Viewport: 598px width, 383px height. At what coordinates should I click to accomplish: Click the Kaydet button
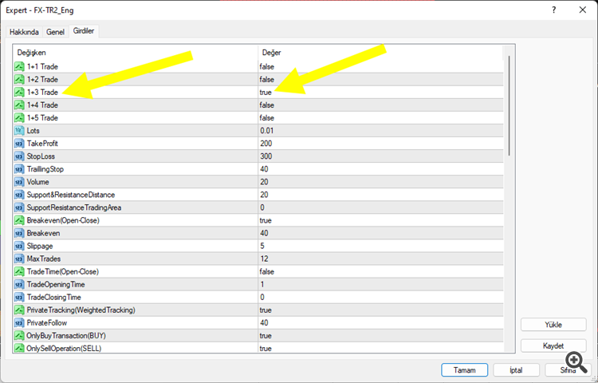tap(553, 345)
